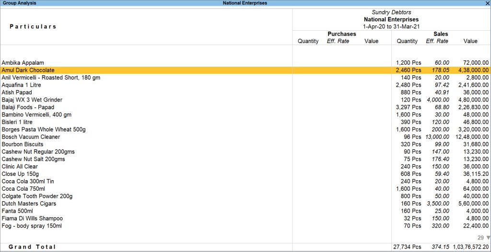Image resolution: width=491 pixels, height=252 pixels.
Task: Select Coca Cola 750ml row
Action: click(245, 189)
